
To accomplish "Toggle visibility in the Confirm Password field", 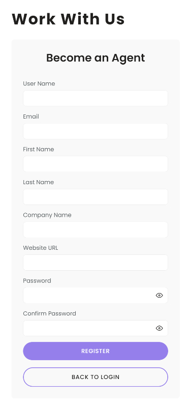I will click(159, 328).
